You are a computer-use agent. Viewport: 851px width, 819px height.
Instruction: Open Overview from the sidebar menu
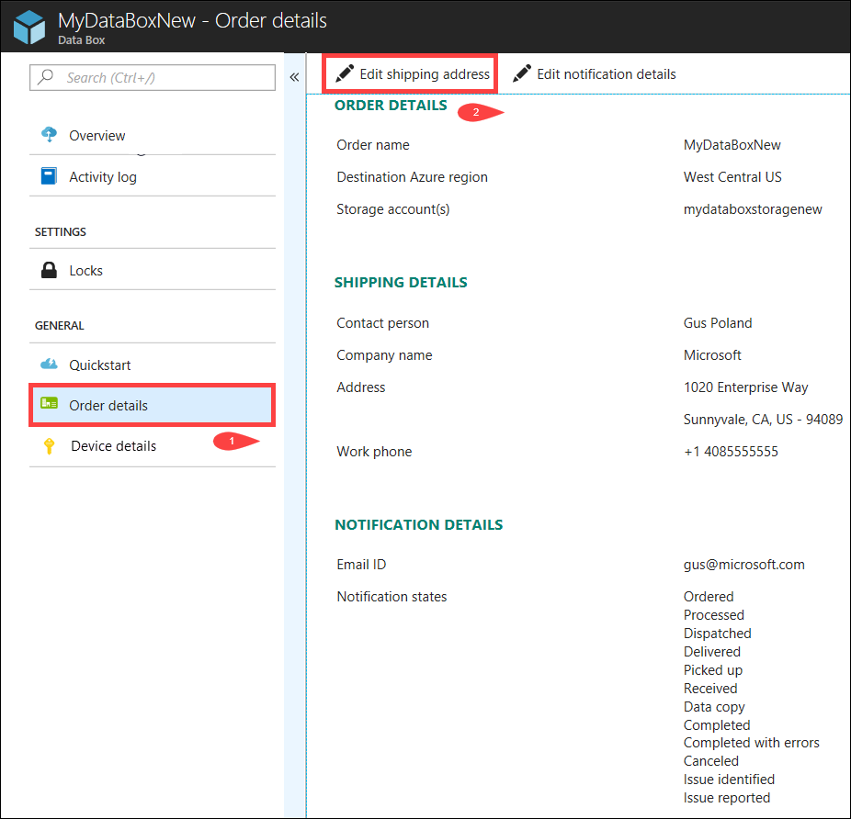(96, 135)
